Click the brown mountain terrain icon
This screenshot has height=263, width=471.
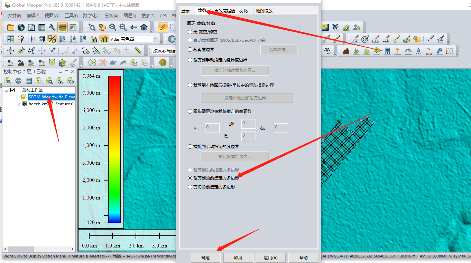pos(346,51)
